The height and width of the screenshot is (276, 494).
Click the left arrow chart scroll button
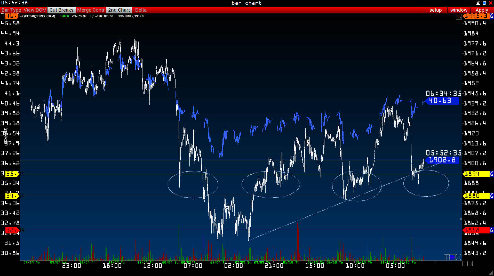point(465,264)
